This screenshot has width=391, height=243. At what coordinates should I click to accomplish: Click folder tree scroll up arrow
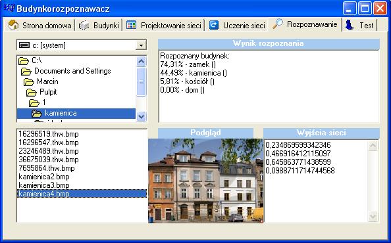(x=141, y=62)
